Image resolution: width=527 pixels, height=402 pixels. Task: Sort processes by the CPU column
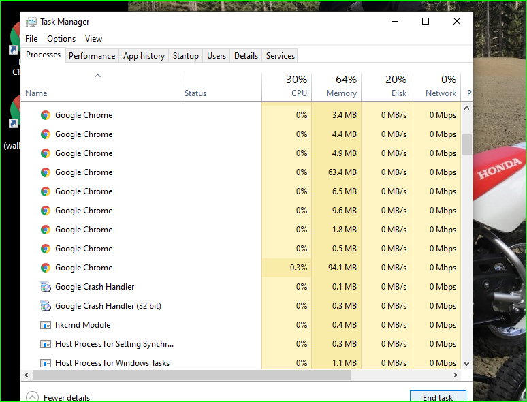click(x=287, y=87)
